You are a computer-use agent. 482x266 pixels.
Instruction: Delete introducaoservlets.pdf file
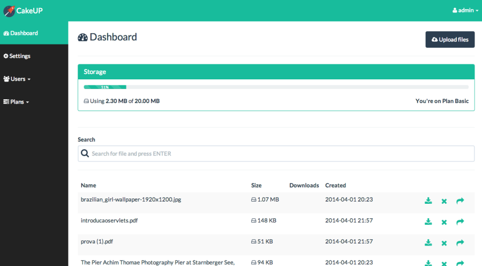(x=444, y=222)
